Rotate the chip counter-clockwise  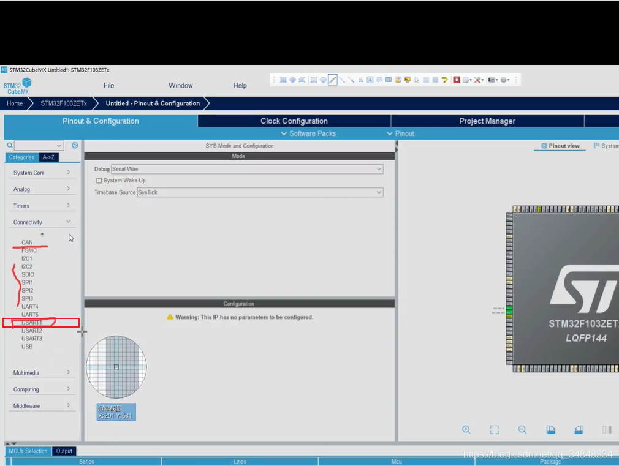coord(579,430)
